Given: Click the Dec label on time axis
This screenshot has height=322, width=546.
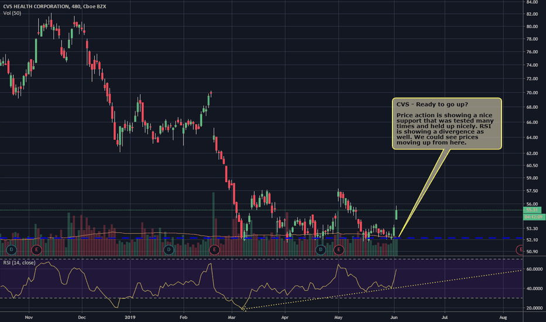Looking at the screenshot, I should (82, 317).
